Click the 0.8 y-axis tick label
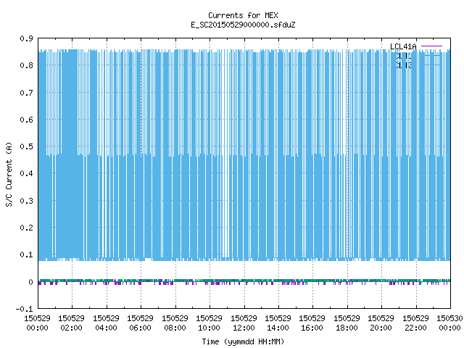Image resolution: width=464 pixels, height=348 pixels. coord(26,65)
